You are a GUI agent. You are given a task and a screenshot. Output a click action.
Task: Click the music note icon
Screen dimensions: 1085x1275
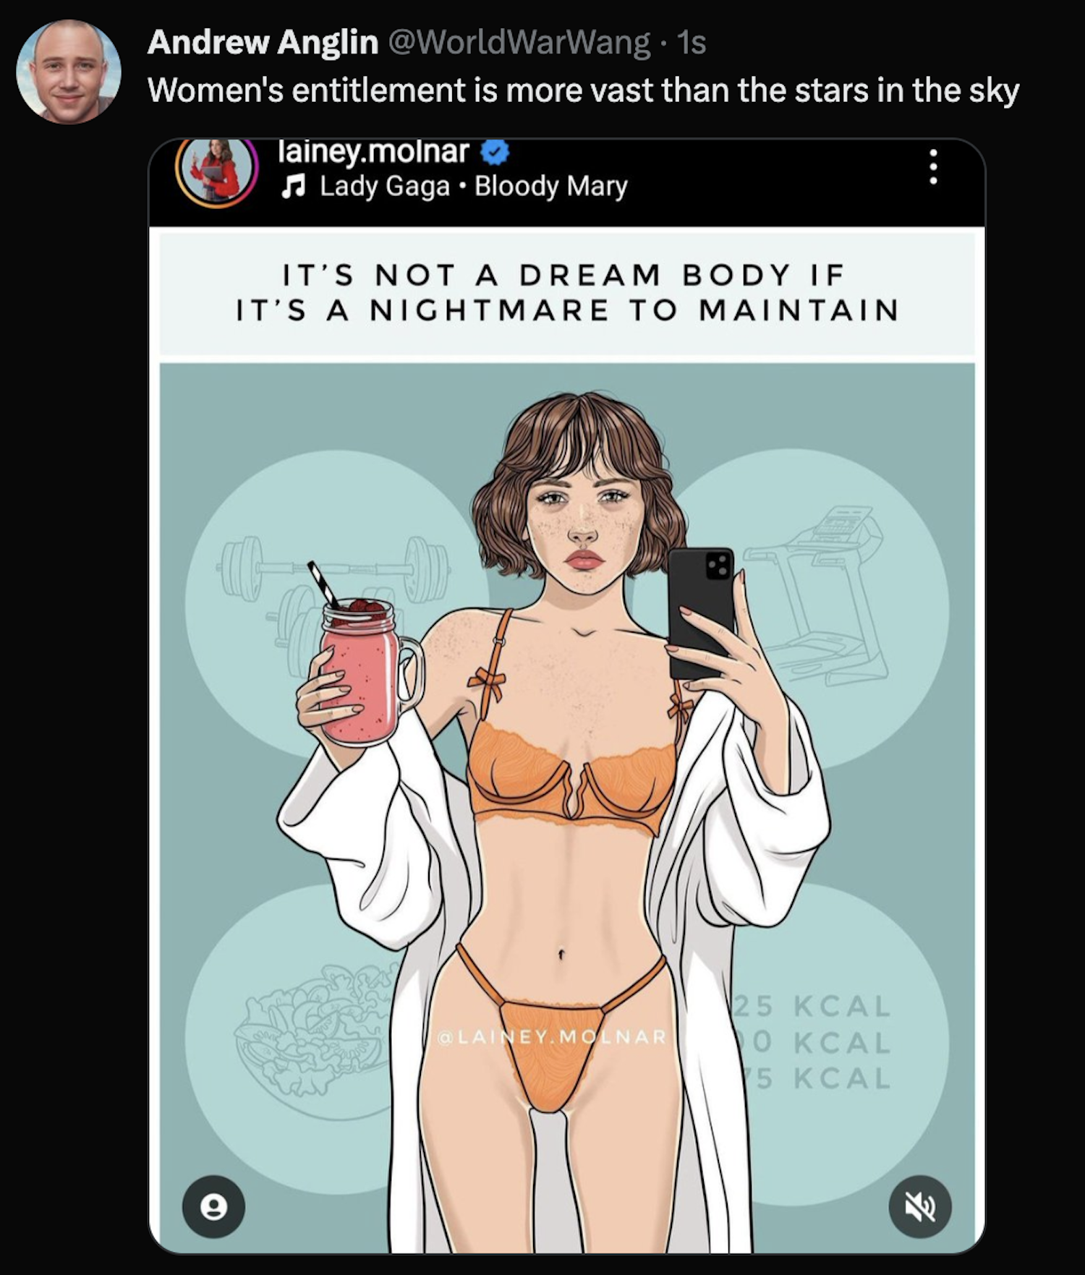292,187
